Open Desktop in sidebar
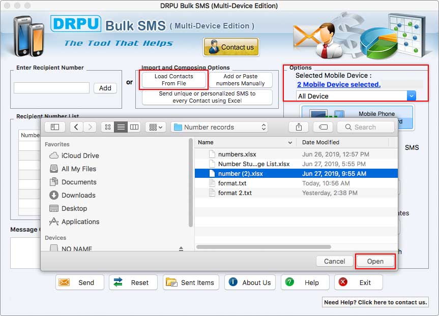The height and width of the screenshot is (316, 439). click(68, 208)
